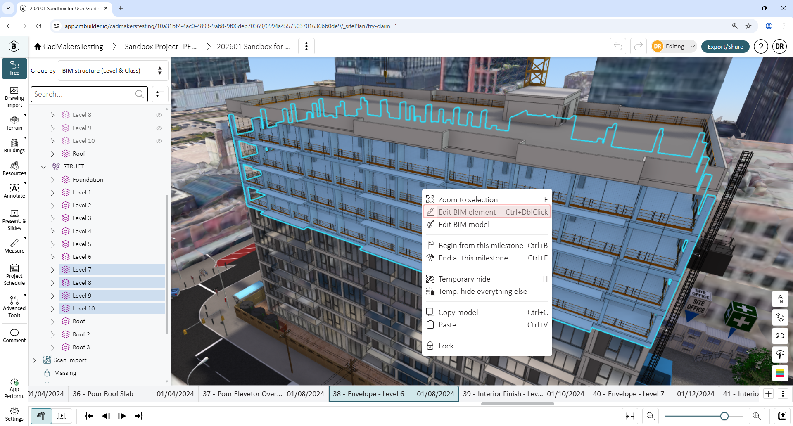Screen dimensions: 793x426
Task: Choose Edit BIM model
Action: tap(487, 225)
